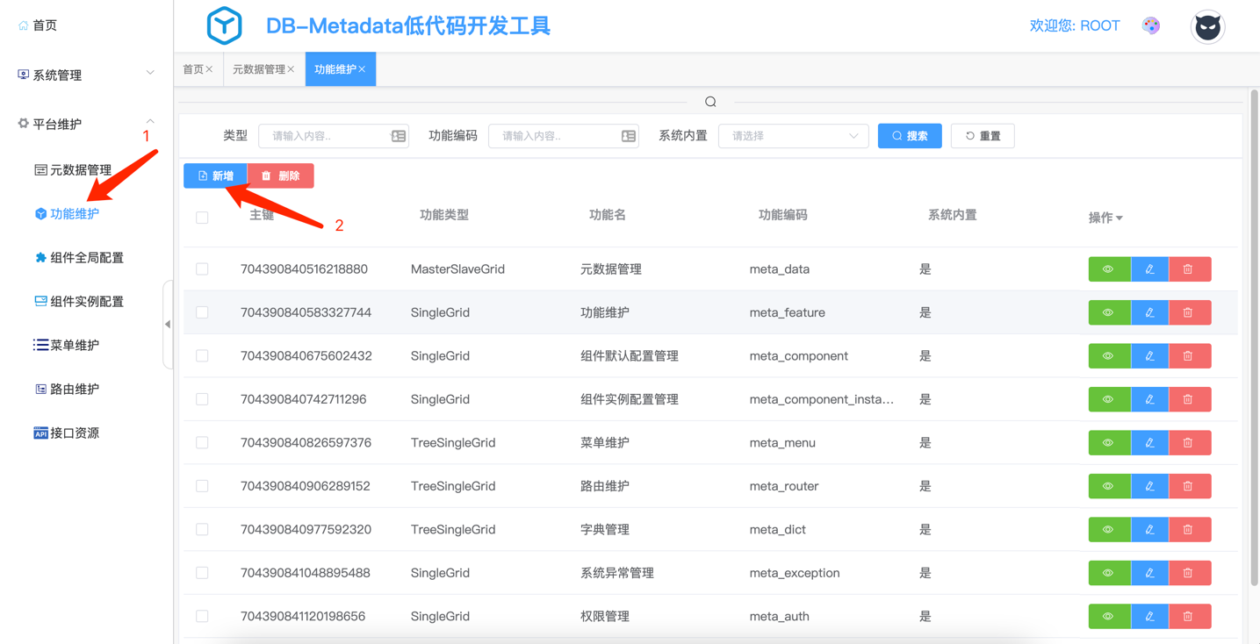Tick the checkbox for the meta_router row
This screenshot has height=644, width=1260.
[x=202, y=486]
